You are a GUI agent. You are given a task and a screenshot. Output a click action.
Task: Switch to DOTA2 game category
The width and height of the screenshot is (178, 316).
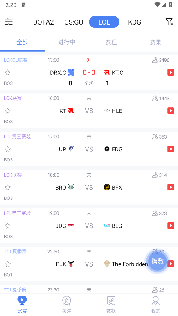43,22
